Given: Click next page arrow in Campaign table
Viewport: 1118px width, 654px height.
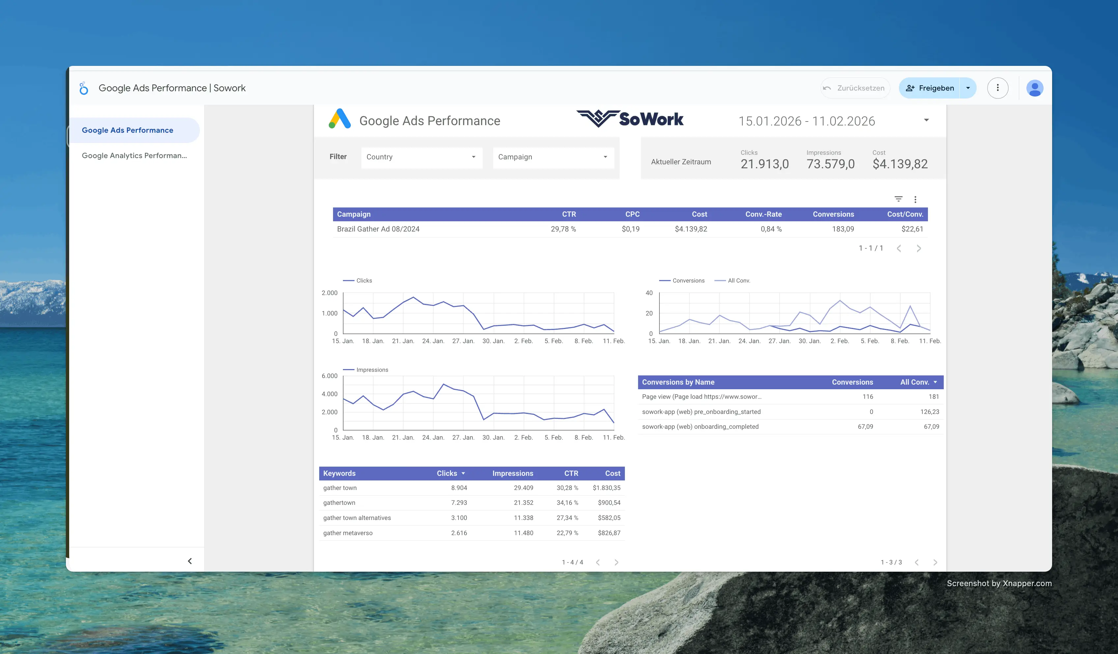Looking at the screenshot, I should pos(919,248).
